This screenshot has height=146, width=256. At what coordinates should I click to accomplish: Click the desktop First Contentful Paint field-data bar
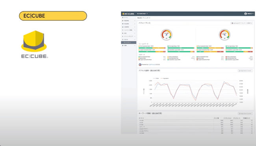click(x=152, y=48)
